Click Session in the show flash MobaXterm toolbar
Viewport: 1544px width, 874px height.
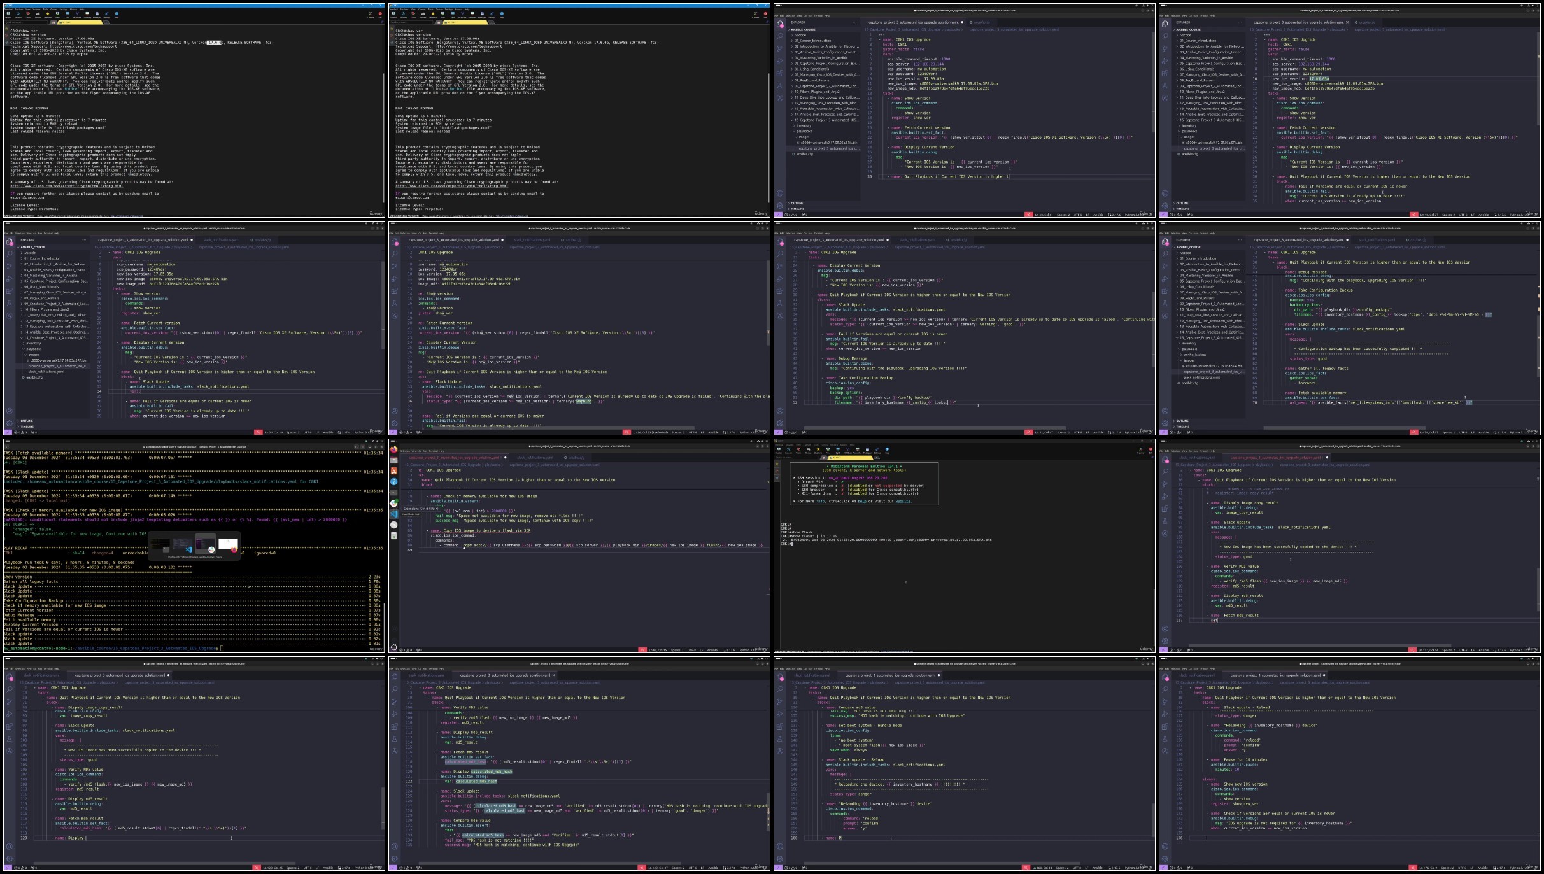coord(779,450)
